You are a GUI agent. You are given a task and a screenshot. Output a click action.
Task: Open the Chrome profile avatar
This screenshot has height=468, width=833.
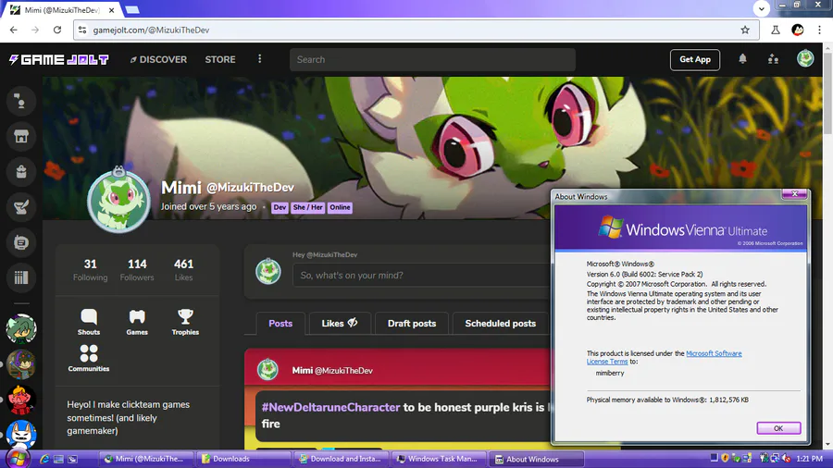(798, 31)
